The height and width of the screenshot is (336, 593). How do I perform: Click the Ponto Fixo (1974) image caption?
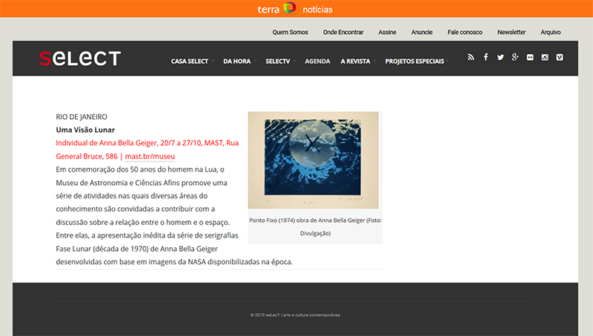(316, 227)
